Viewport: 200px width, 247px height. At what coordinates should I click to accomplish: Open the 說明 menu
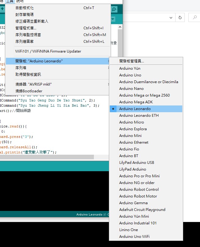(x=20, y=1)
